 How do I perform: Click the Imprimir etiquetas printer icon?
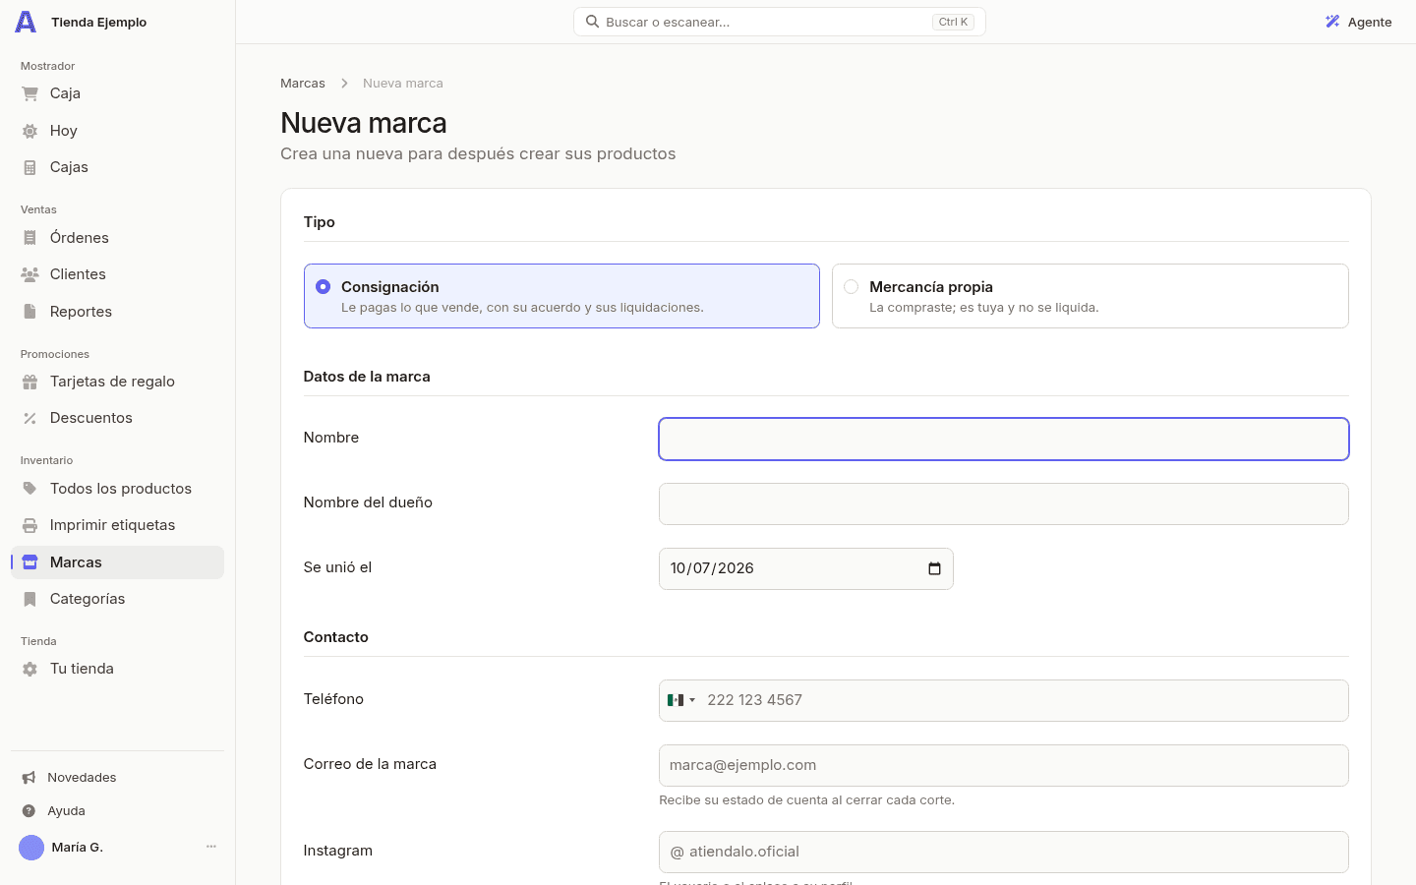[x=29, y=525]
